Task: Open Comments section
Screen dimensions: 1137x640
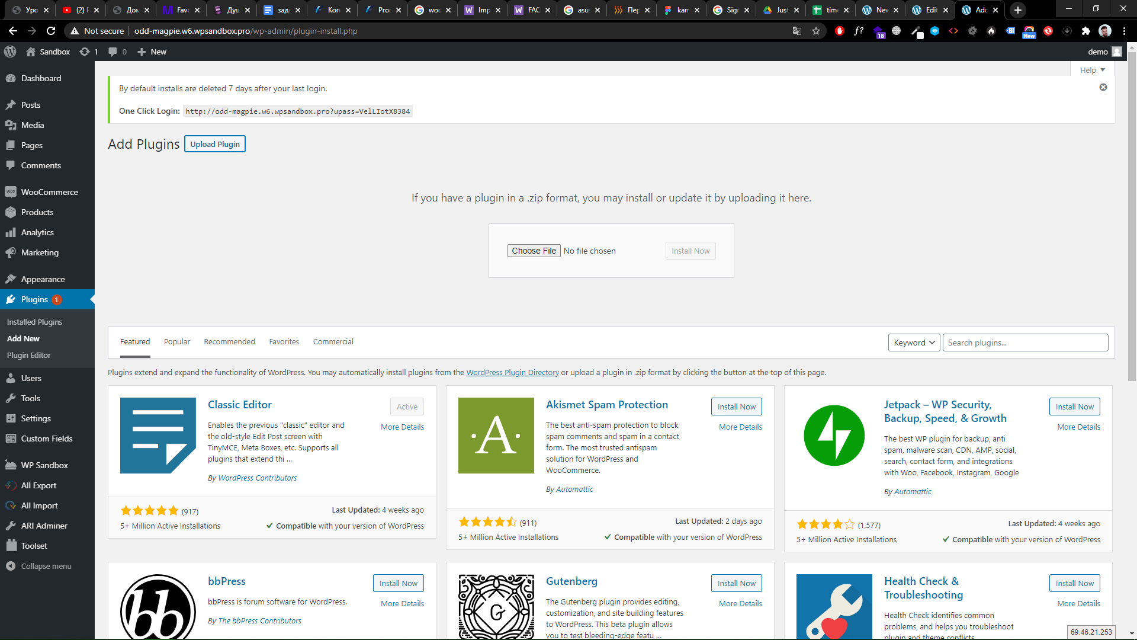Action: coord(41,165)
